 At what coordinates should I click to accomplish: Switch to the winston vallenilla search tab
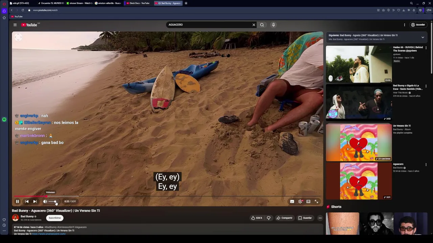pos(108,3)
